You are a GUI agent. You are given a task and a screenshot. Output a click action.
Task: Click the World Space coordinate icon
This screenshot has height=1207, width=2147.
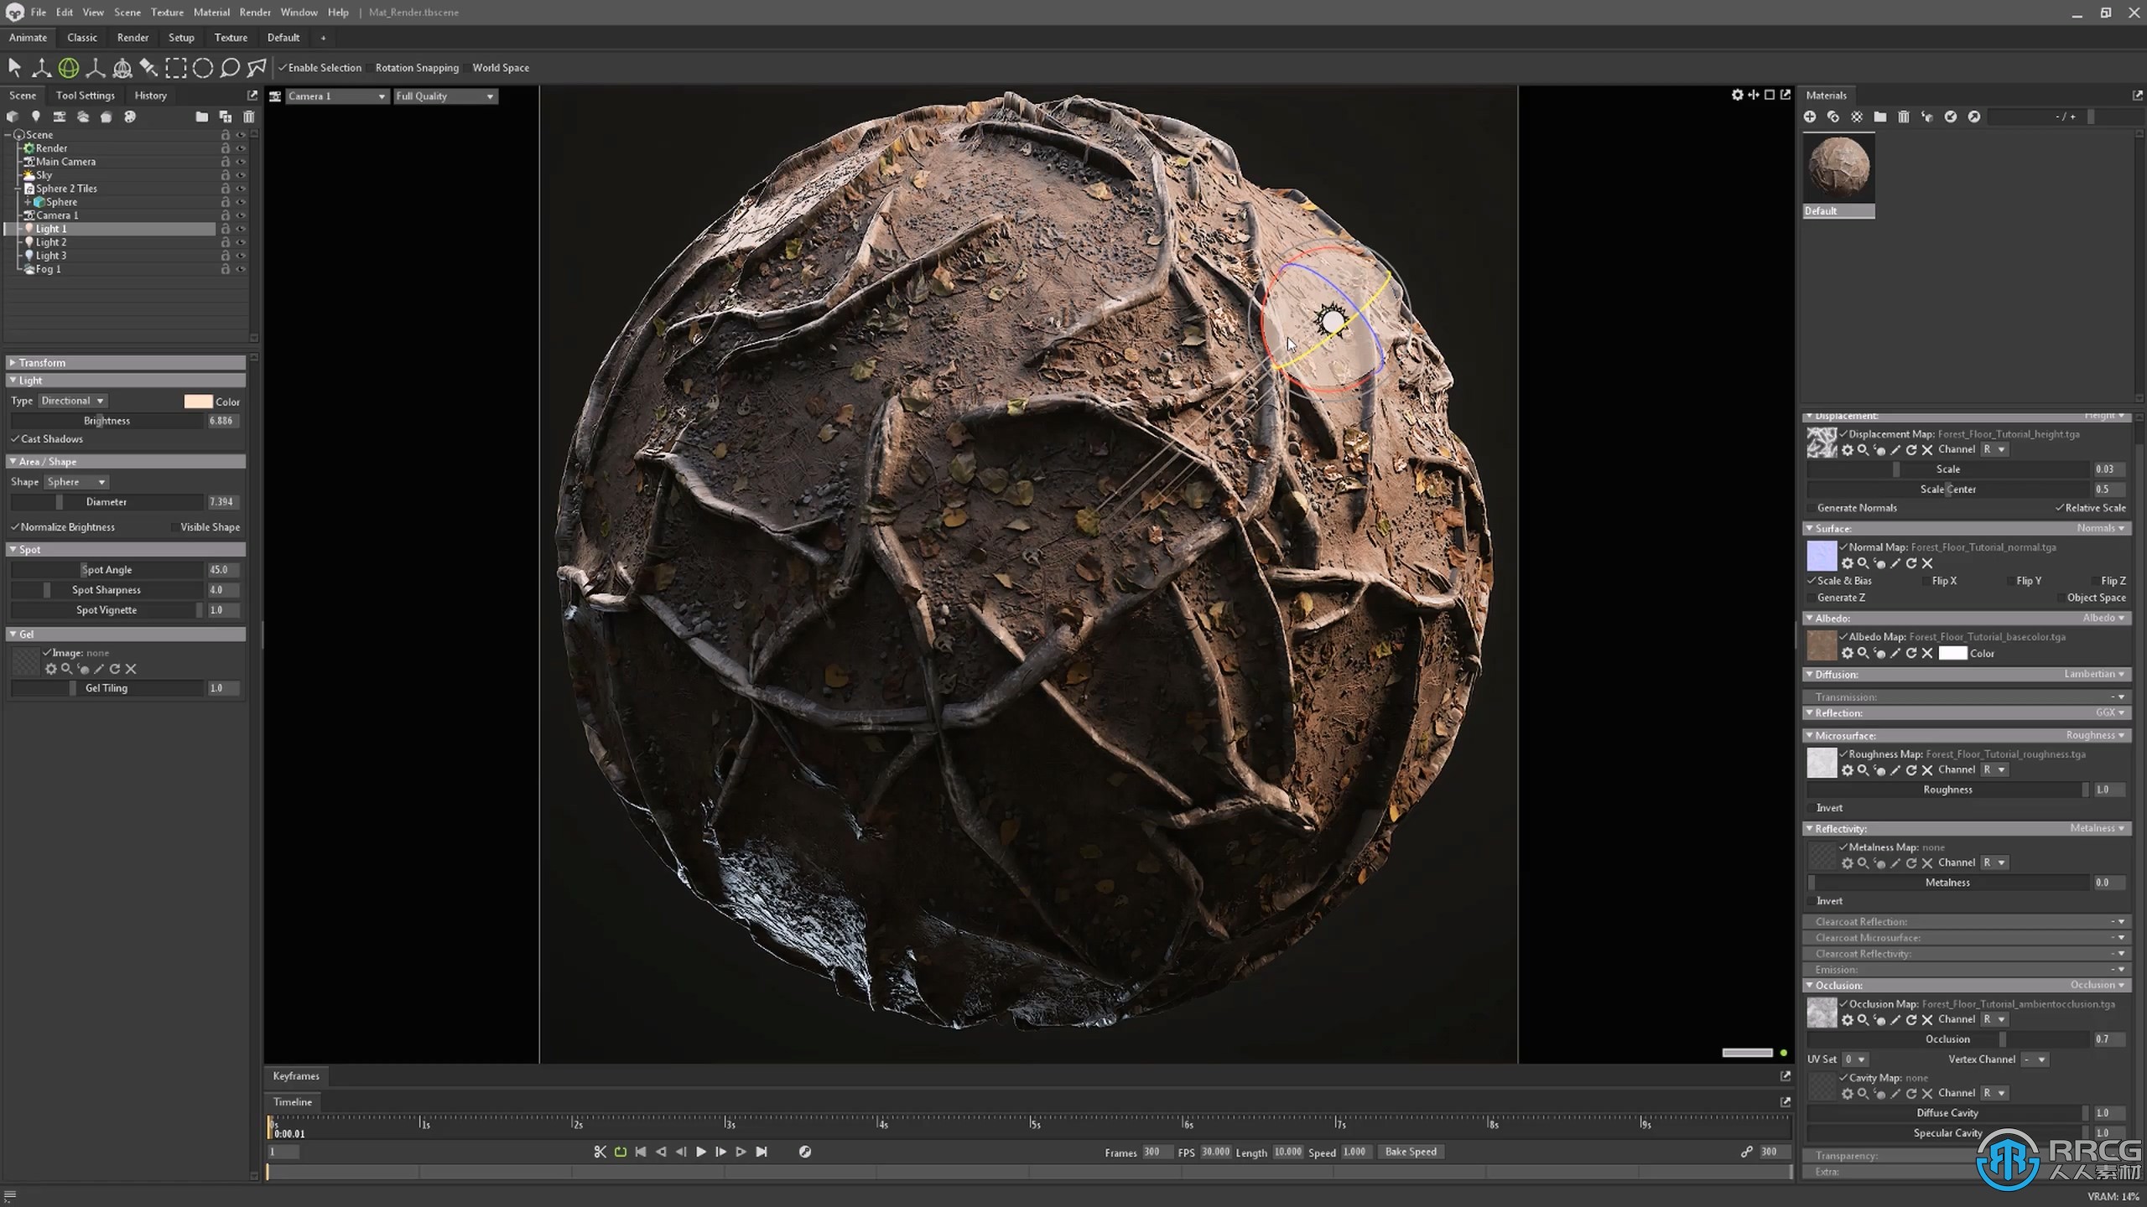point(467,68)
